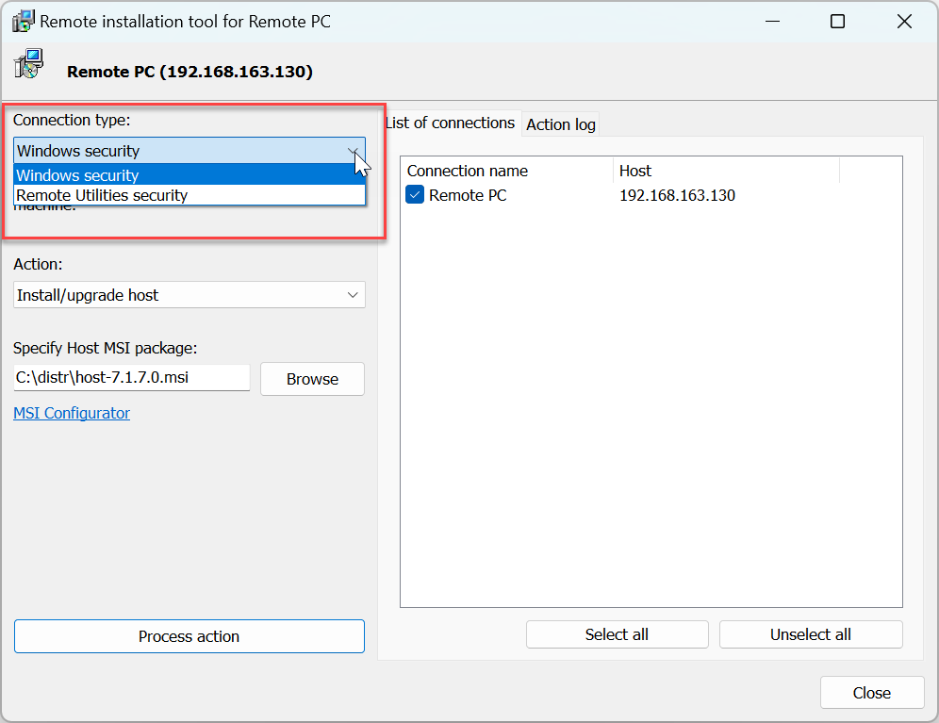
Task: Switch to the List of connections tab
Action: (x=451, y=123)
